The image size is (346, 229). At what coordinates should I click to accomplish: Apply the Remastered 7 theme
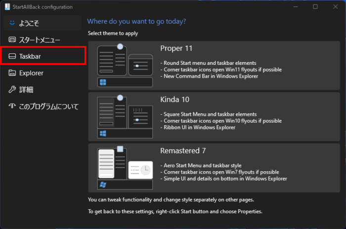tap(214, 168)
